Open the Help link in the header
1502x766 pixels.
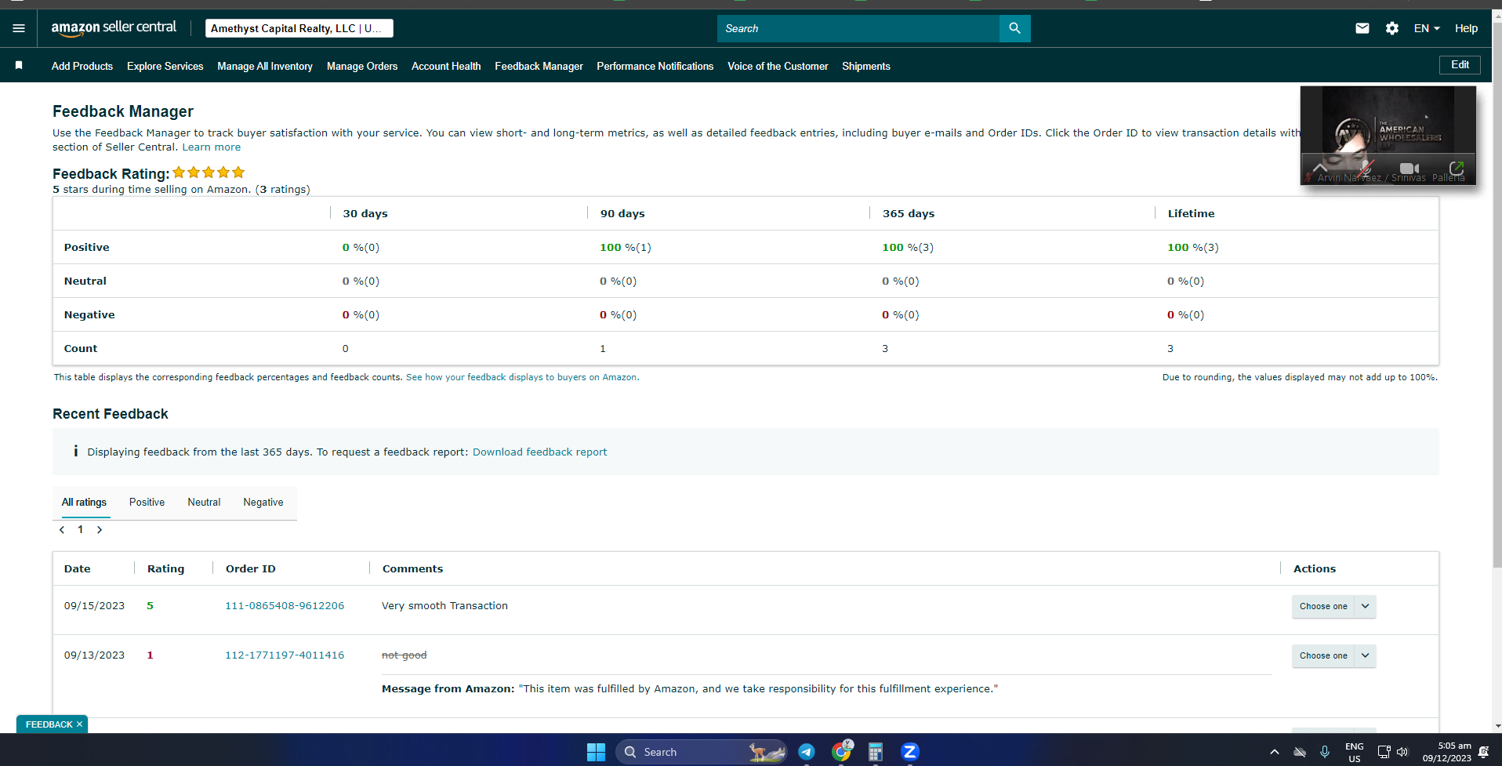pyautogui.click(x=1466, y=28)
